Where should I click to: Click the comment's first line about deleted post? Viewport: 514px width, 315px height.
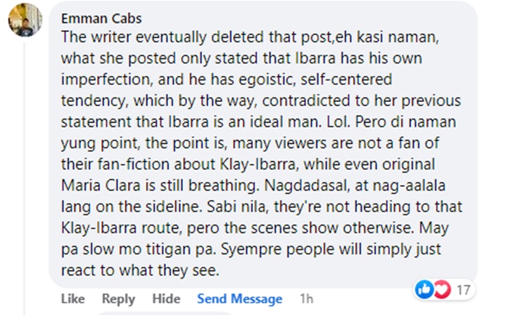tap(249, 37)
